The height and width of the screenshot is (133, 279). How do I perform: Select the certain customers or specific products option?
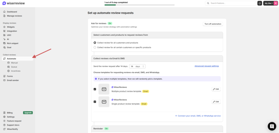(95, 47)
